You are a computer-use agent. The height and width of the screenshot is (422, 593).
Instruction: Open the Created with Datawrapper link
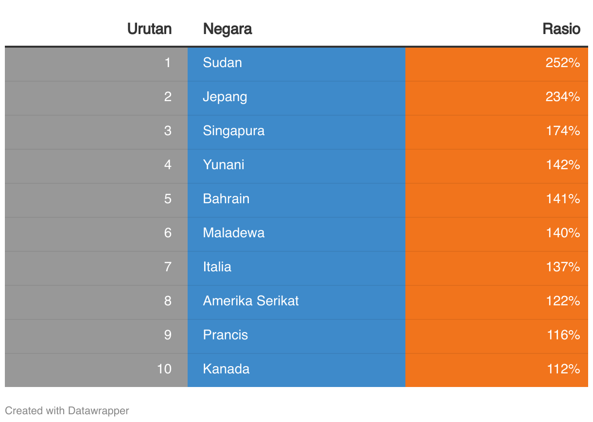[67, 411]
